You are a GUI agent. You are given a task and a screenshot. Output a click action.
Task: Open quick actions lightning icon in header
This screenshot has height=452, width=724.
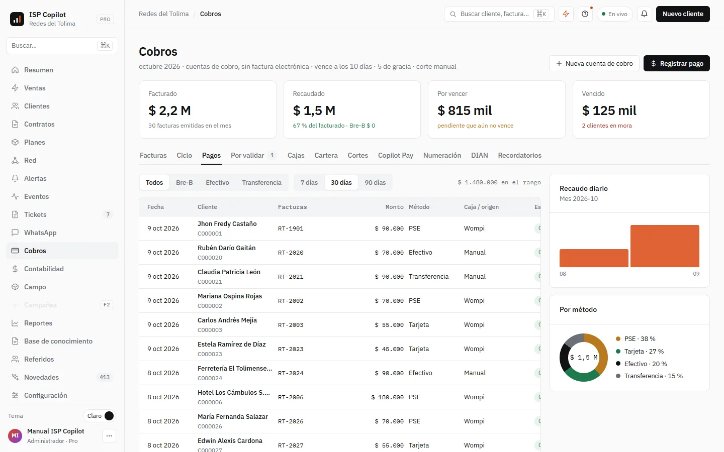(x=566, y=14)
